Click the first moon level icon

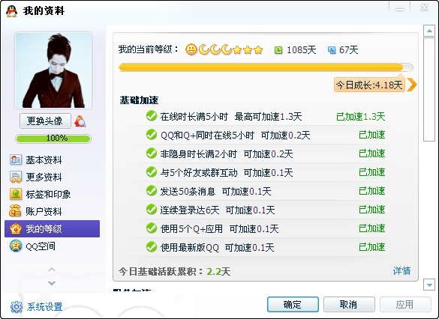point(204,49)
